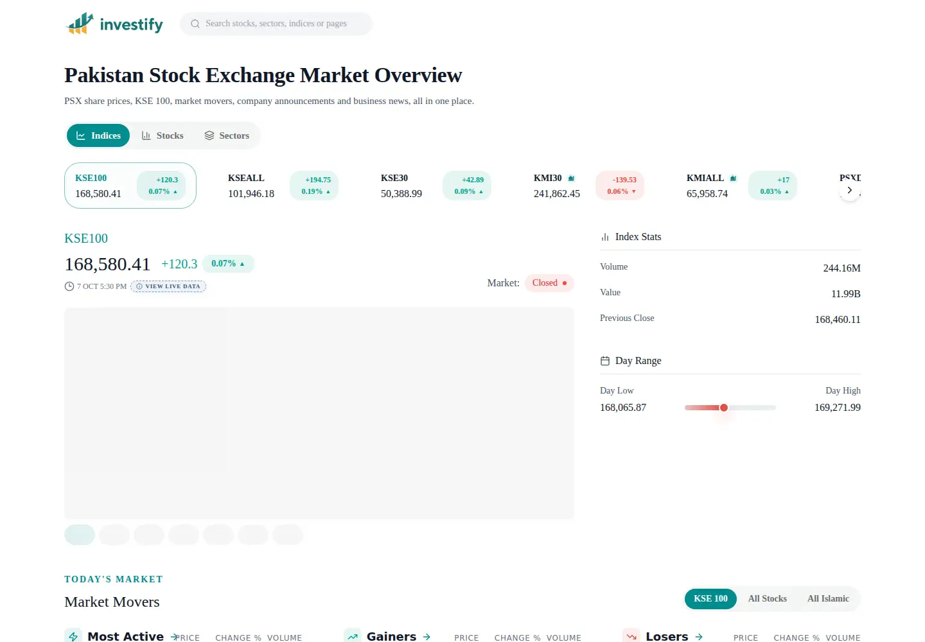Click the Gainers trending-up icon
This screenshot has height=642, width=925.
[x=353, y=636]
